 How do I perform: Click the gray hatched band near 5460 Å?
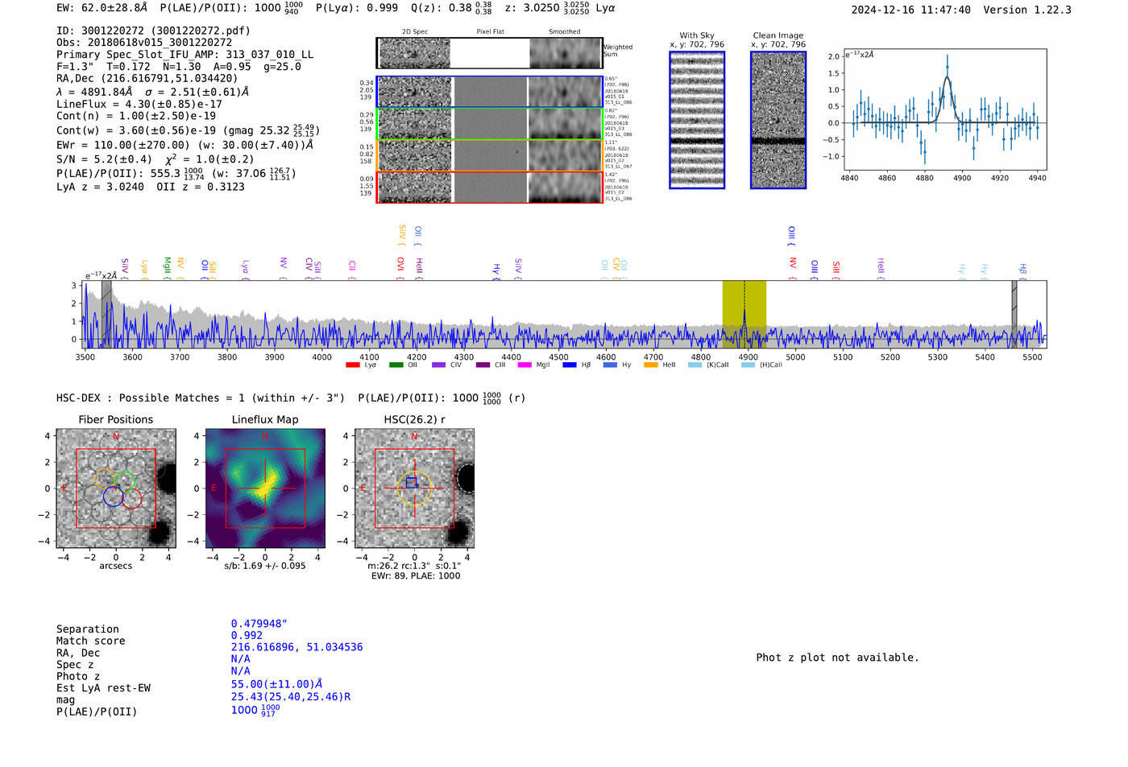(x=1014, y=314)
